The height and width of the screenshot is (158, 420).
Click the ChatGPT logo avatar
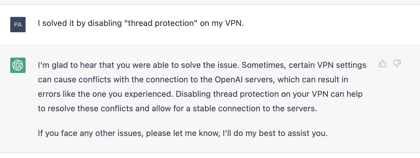tap(18, 65)
